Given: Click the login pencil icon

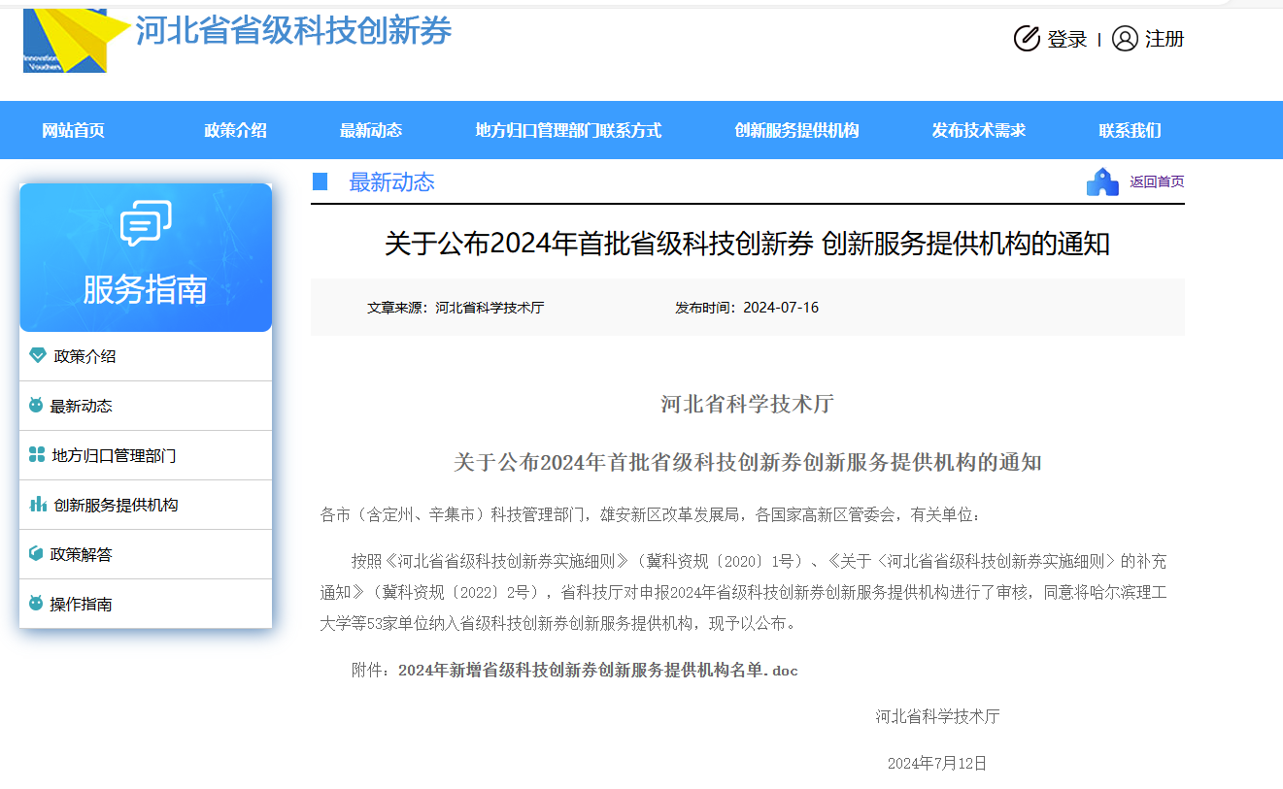Looking at the screenshot, I should pos(1026,39).
